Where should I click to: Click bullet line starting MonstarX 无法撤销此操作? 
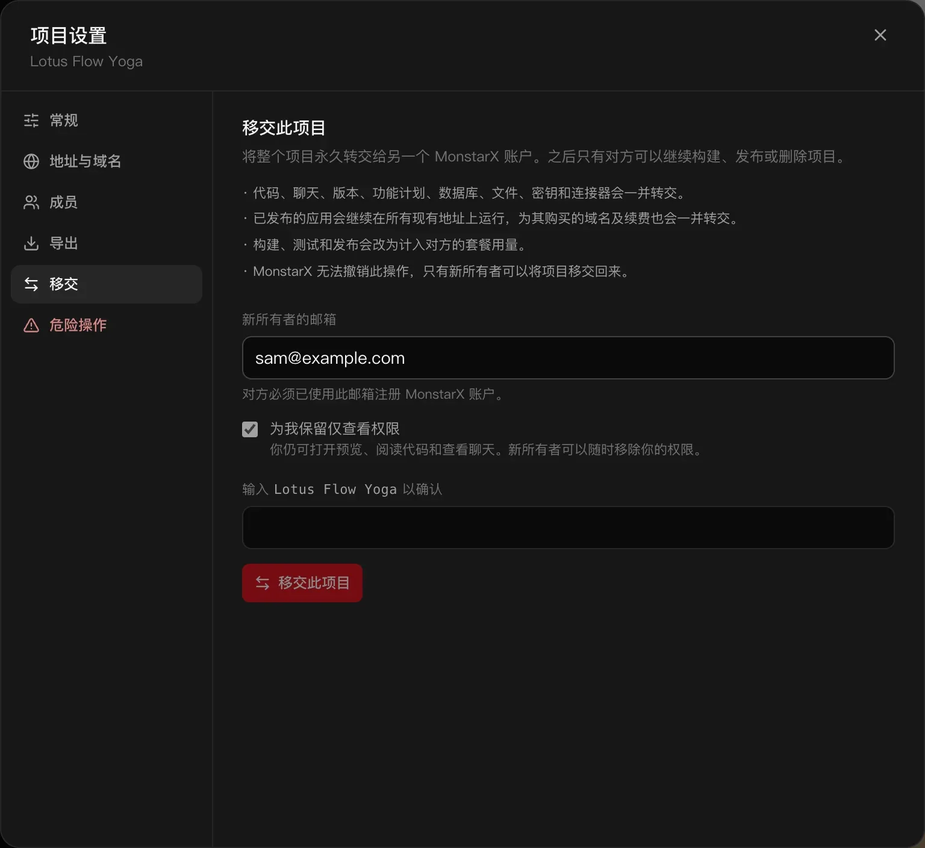click(x=437, y=271)
